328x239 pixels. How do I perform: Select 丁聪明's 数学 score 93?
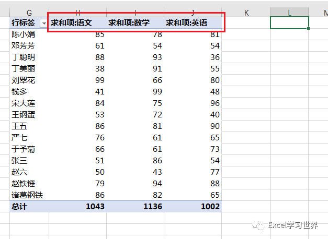[x=135, y=57]
